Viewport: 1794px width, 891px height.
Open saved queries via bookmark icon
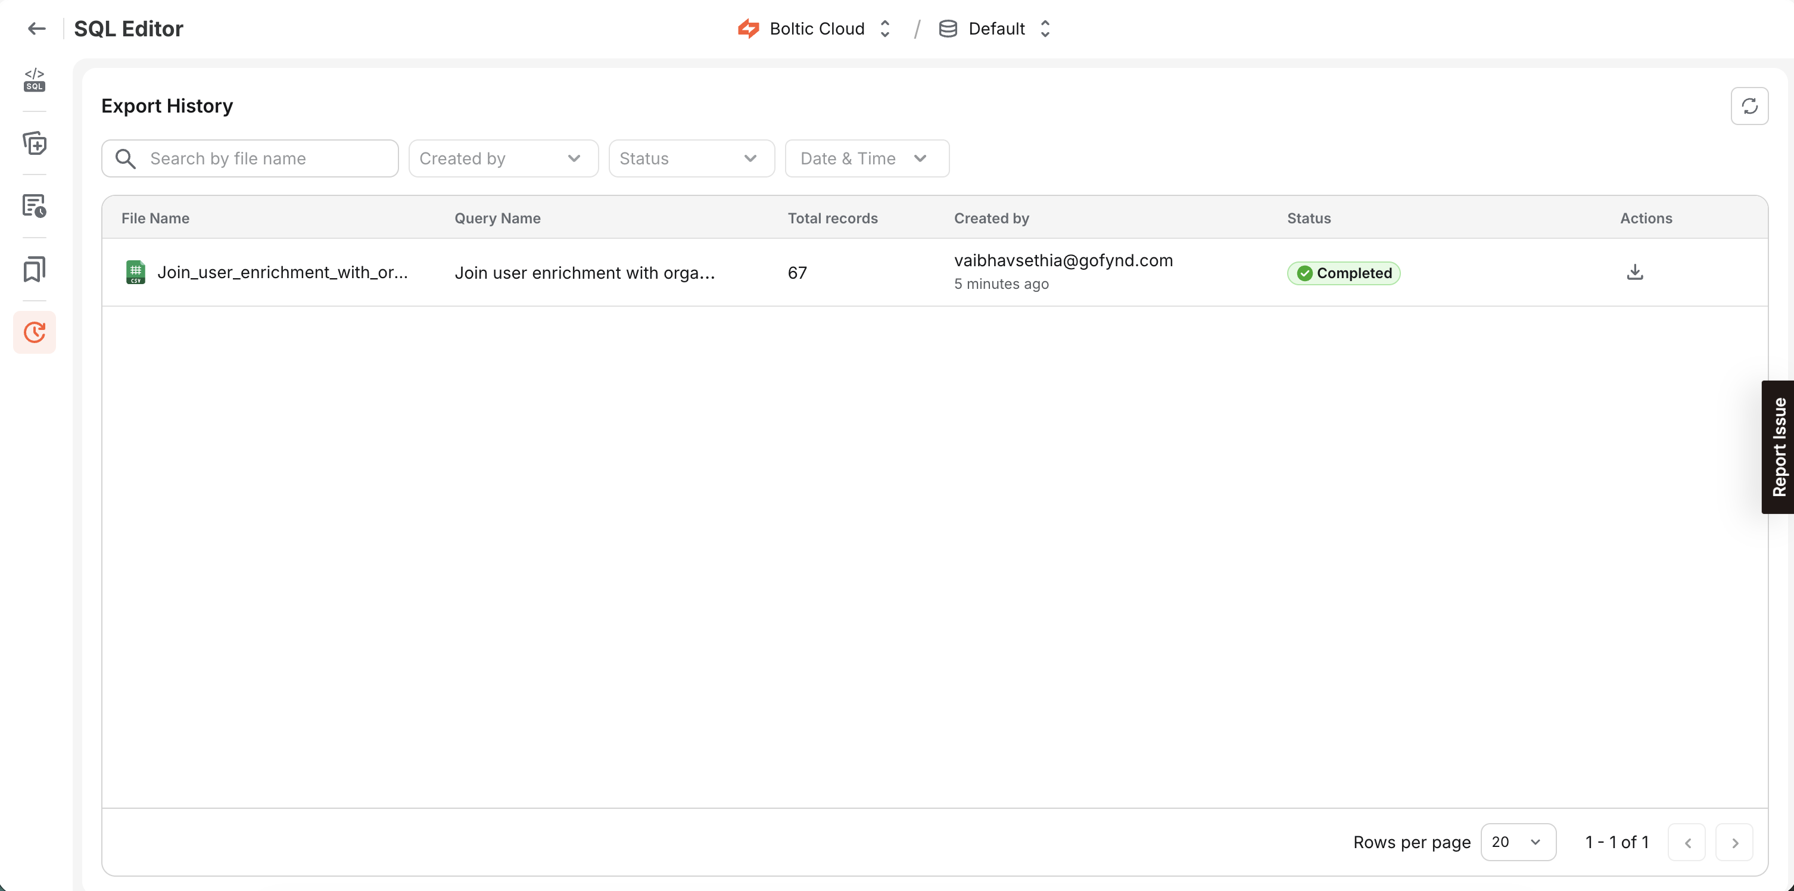pyautogui.click(x=34, y=269)
